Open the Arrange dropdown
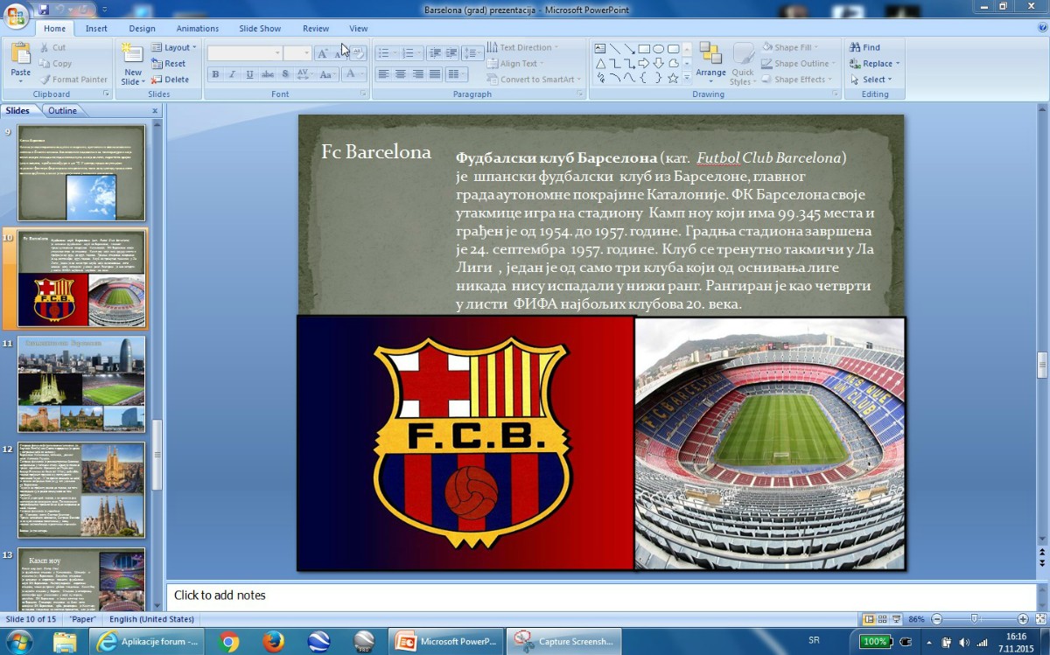The width and height of the screenshot is (1050, 655). [710, 63]
